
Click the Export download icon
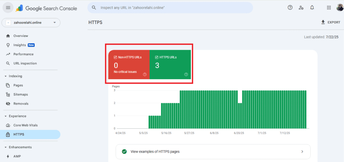pyautogui.click(x=323, y=22)
